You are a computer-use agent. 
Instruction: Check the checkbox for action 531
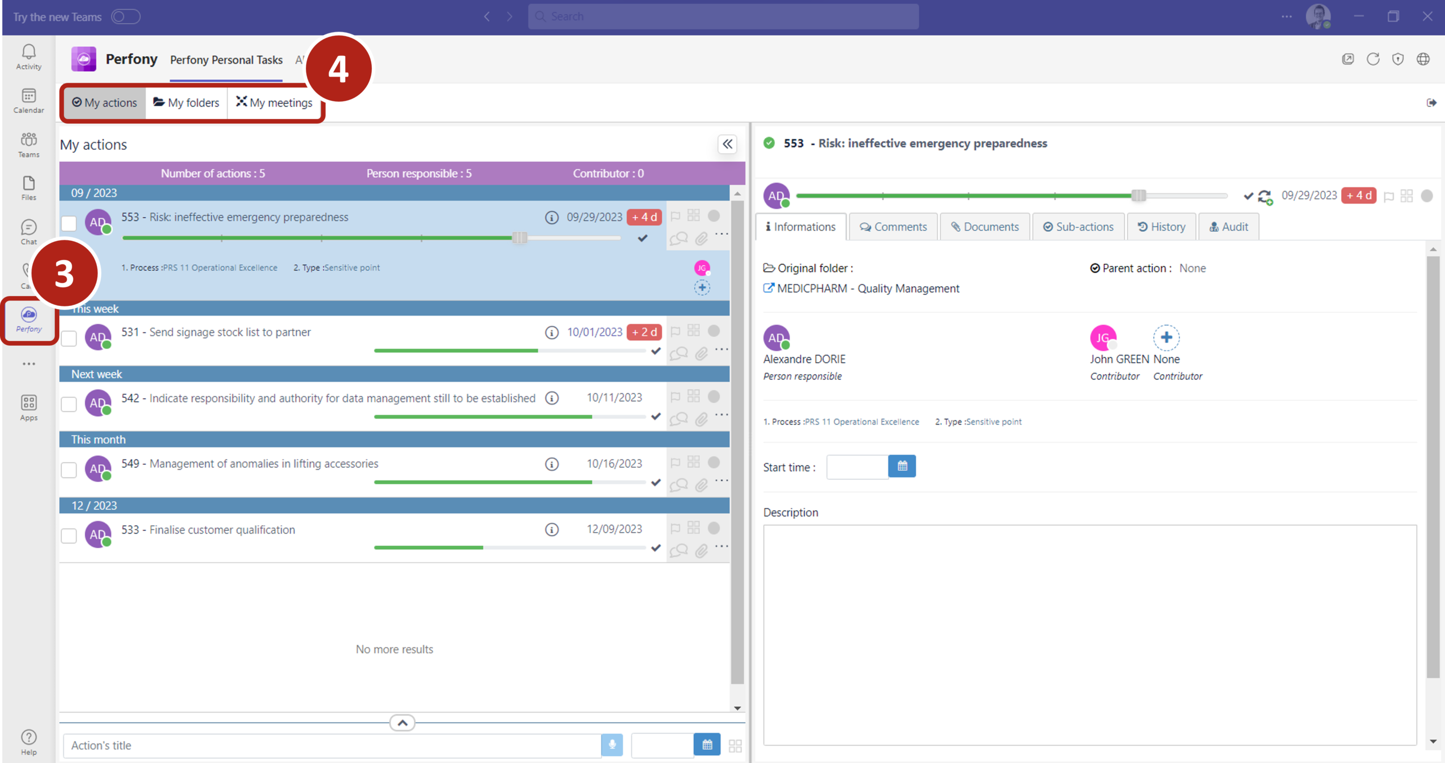(69, 338)
